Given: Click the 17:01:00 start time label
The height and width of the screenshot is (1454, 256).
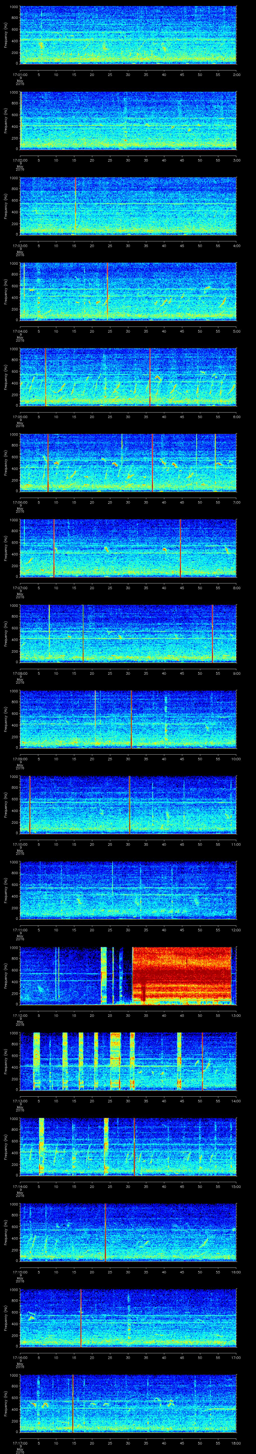Looking at the screenshot, I should click(20, 74).
